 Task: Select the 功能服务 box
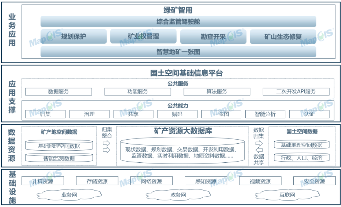click(x=138, y=92)
